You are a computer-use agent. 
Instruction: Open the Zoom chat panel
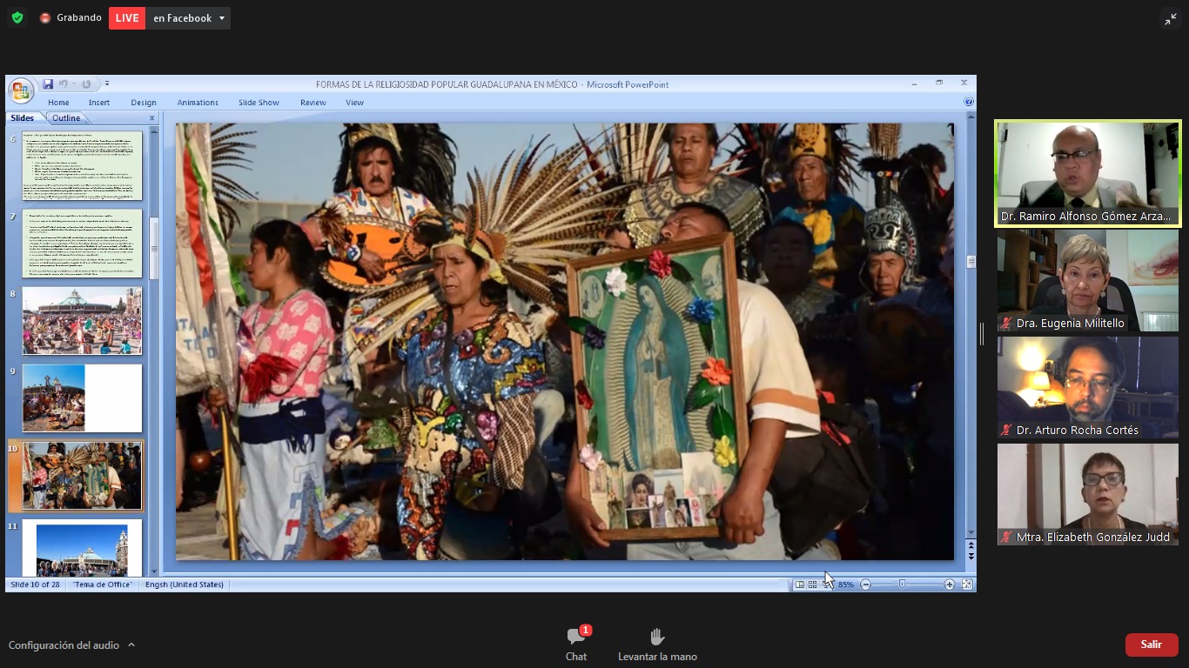pos(576,644)
